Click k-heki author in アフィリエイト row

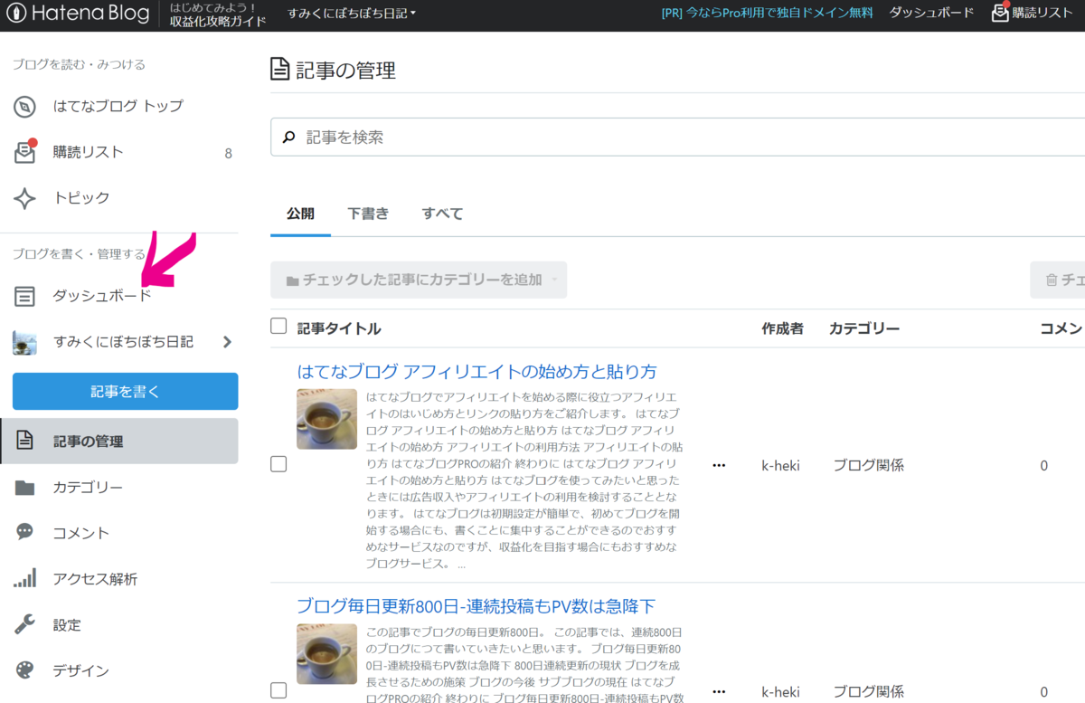coord(780,466)
